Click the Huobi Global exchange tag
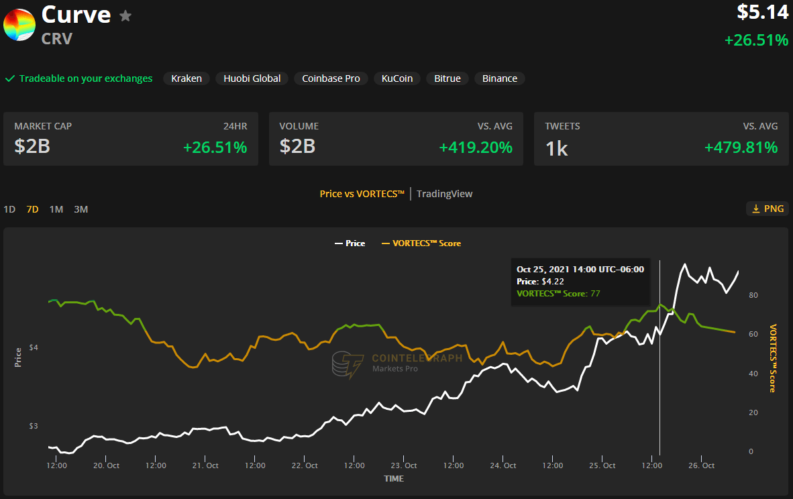The image size is (793, 499). coord(252,78)
